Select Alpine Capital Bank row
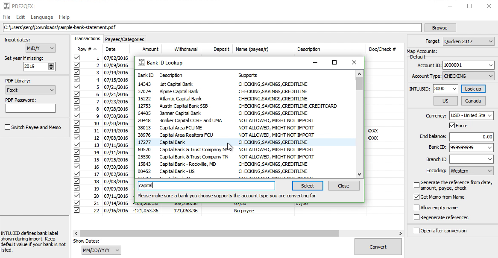This screenshot has height=258, width=498. (x=246, y=91)
